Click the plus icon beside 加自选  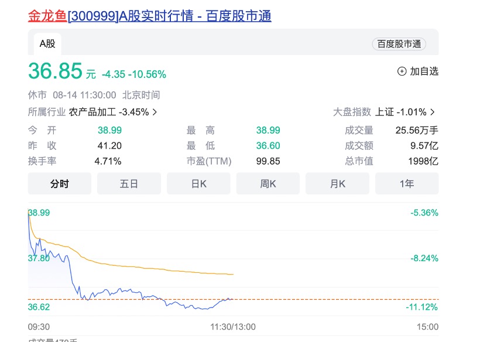click(402, 71)
